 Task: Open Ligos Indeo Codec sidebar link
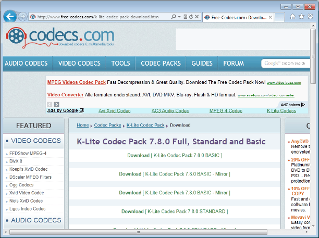tap(28, 209)
